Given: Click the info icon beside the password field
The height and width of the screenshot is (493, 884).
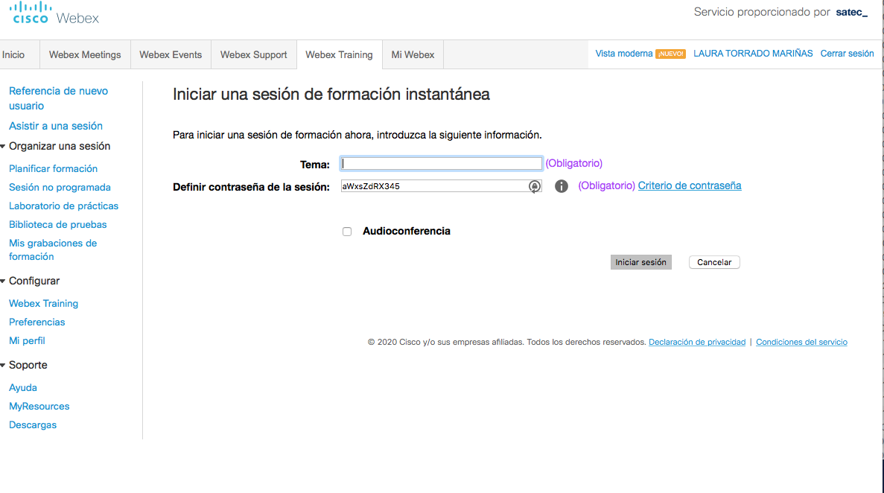Looking at the screenshot, I should [561, 186].
